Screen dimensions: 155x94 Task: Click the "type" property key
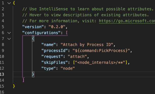[x=49, y=68]
